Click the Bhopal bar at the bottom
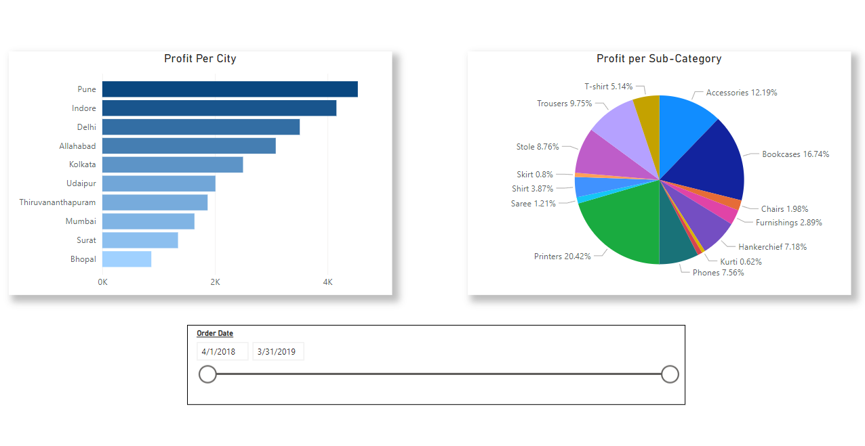Screen dimensions: 865x446 [x=125, y=259]
